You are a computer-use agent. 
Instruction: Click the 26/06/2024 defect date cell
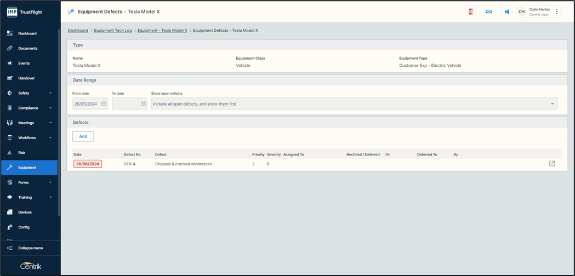pyautogui.click(x=88, y=164)
